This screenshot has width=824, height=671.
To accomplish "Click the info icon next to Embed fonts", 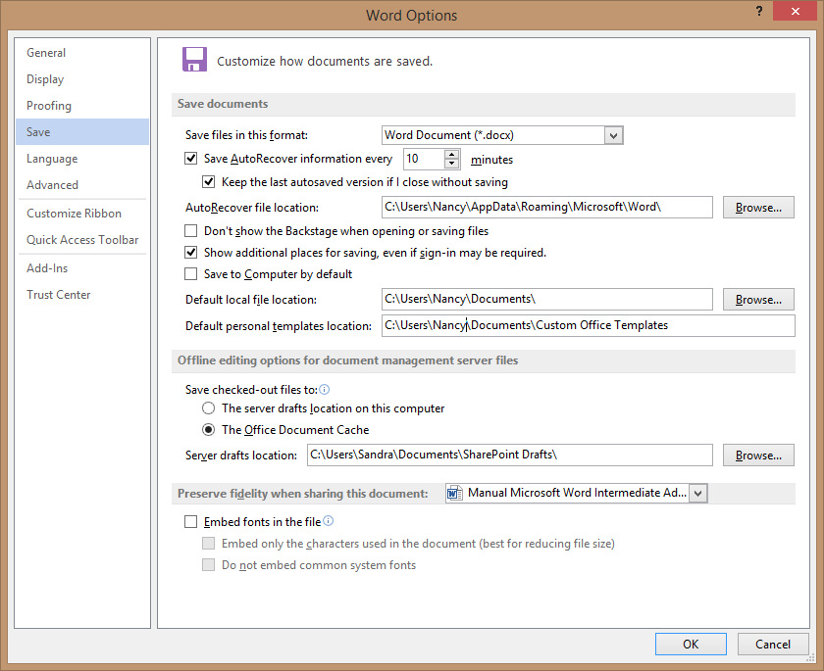I will [328, 520].
